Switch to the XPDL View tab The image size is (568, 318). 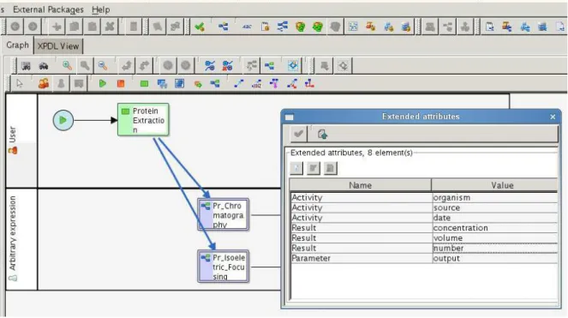[x=58, y=46]
